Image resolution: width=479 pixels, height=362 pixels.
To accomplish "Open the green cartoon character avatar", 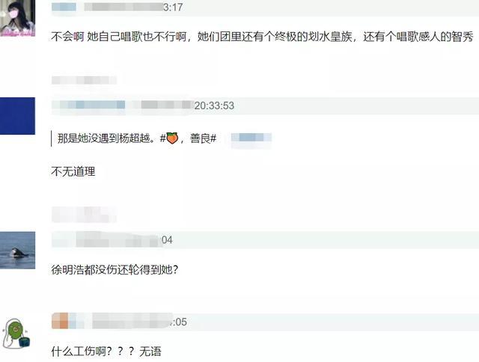I will point(16,334).
